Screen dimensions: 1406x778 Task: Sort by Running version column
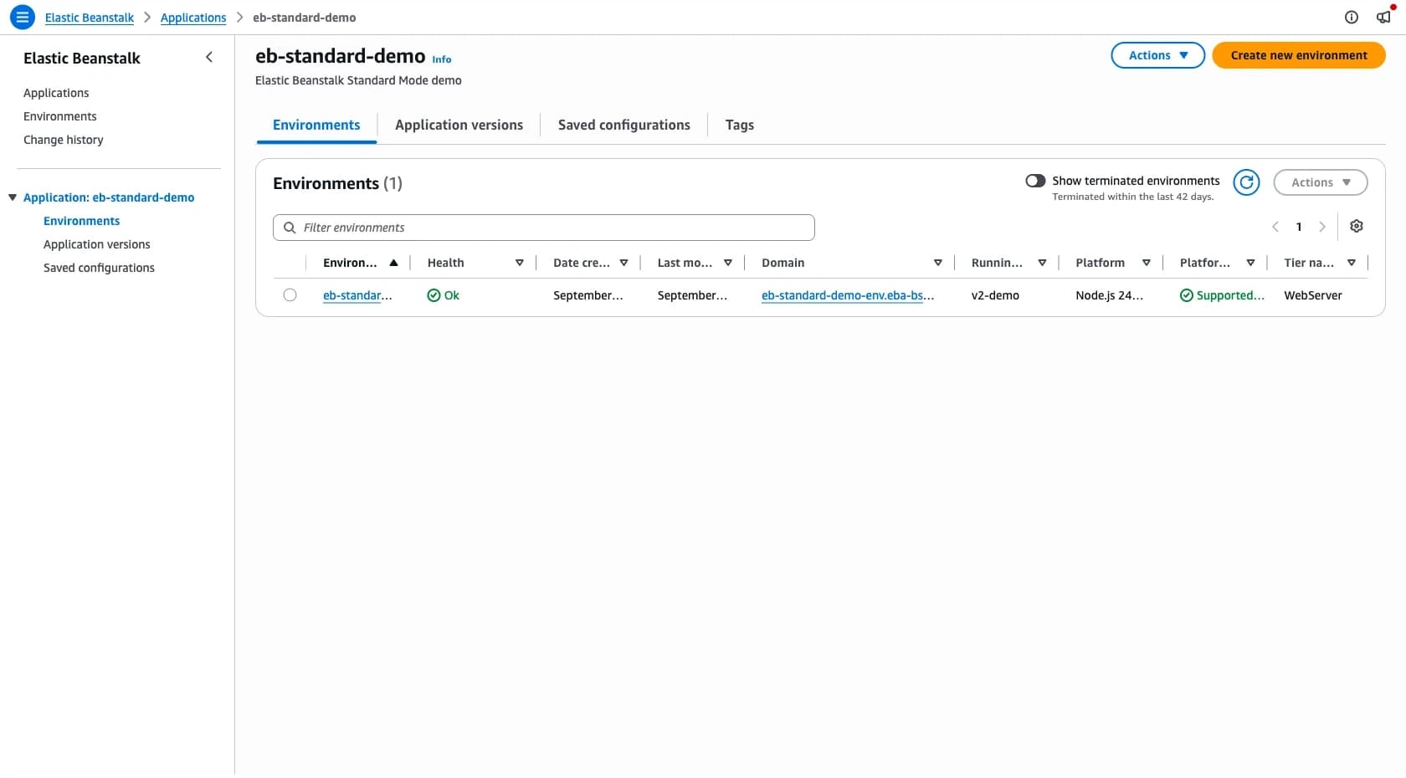click(1042, 263)
